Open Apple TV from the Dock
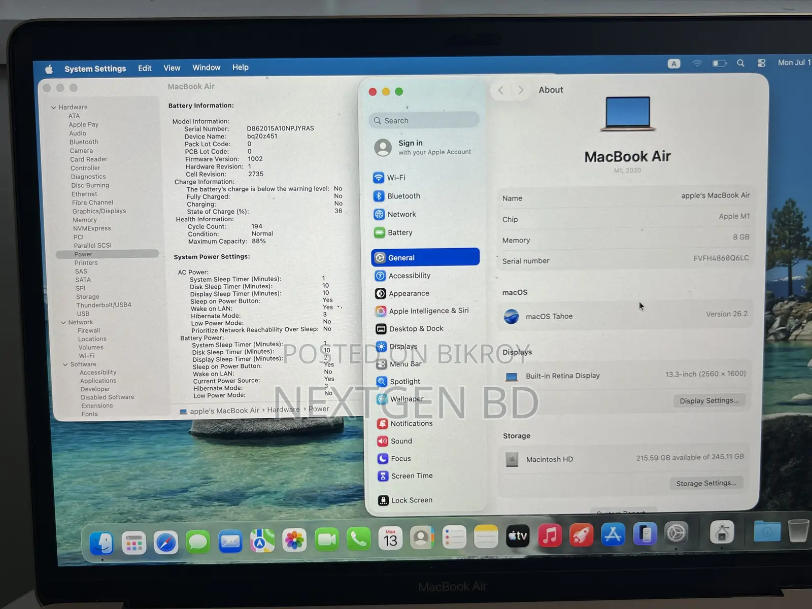The height and width of the screenshot is (609, 812). pos(518,536)
